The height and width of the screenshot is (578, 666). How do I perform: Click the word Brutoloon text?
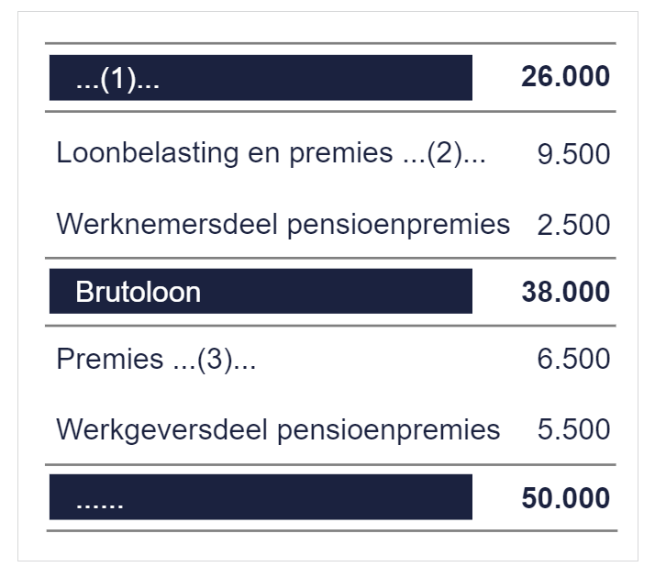tap(138, 292)
